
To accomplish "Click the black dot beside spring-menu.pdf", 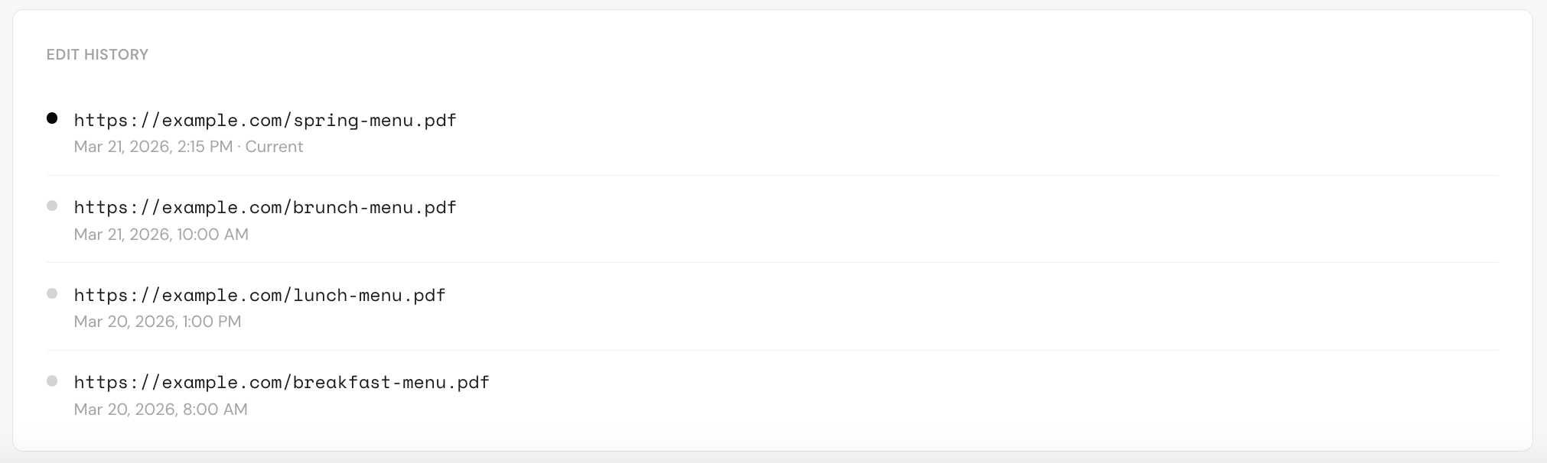I will pos(52,118).
